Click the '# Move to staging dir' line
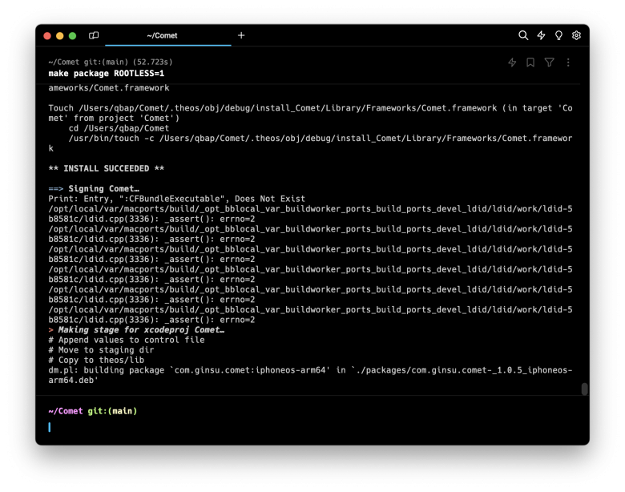Image resolution: width=625 pixels, height=492 pixels. point(101,349)
